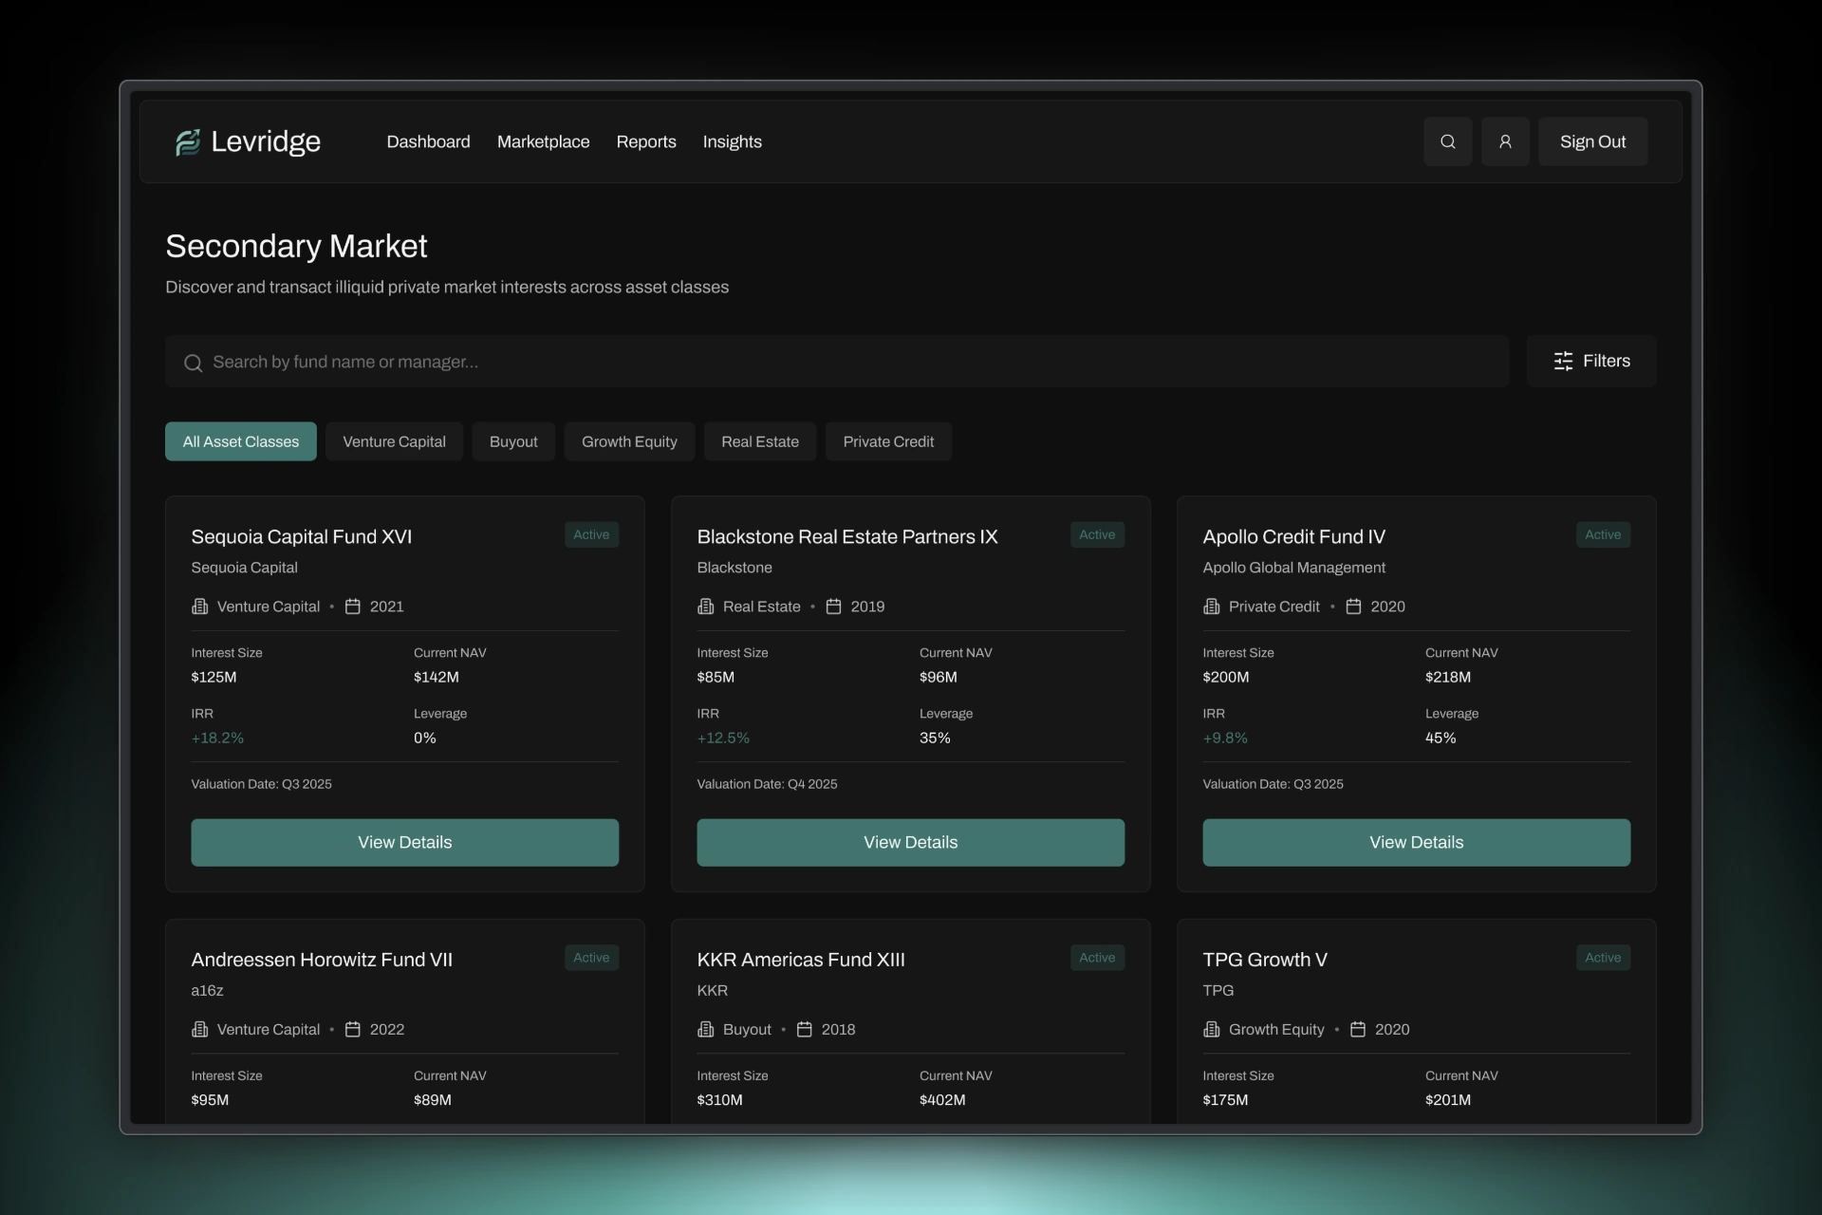The image size is (1822, 1215).
Task: Click the $175M Interest Size value
Action: 1225,1099
